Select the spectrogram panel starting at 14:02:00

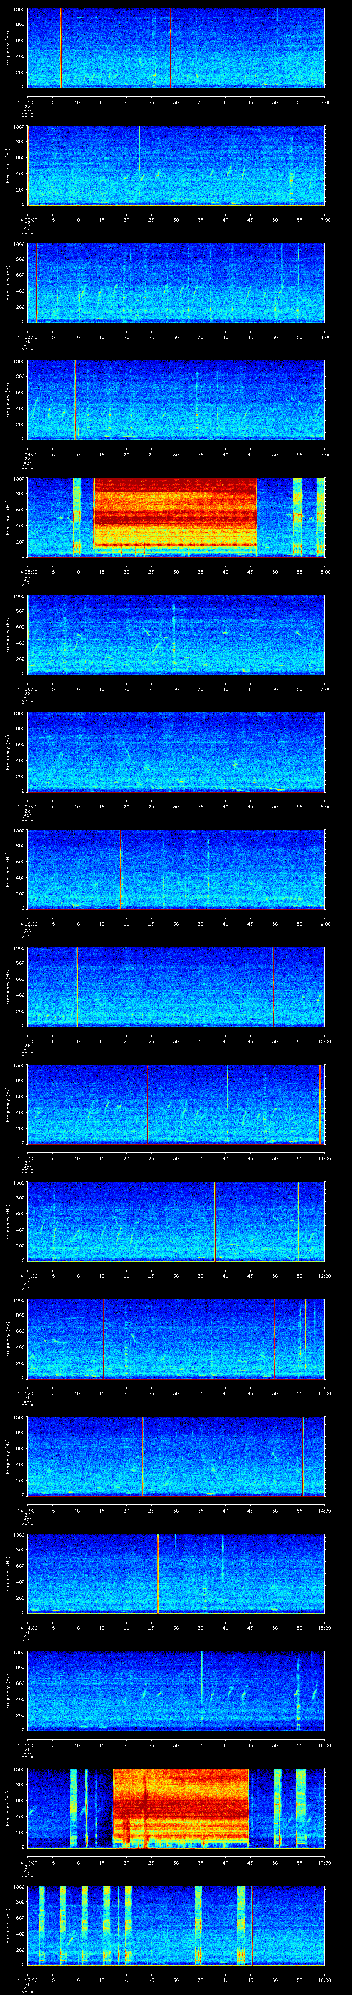click(176, 166)
